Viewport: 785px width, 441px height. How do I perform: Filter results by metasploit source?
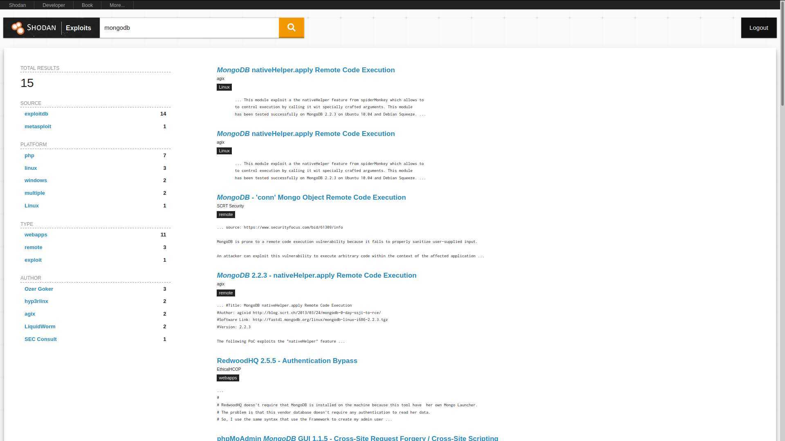pos(38,127)
